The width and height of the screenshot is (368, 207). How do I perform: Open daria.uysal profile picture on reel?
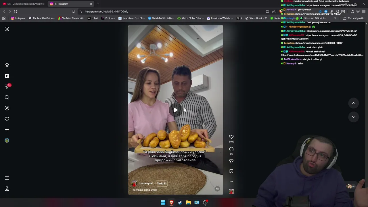134,184
